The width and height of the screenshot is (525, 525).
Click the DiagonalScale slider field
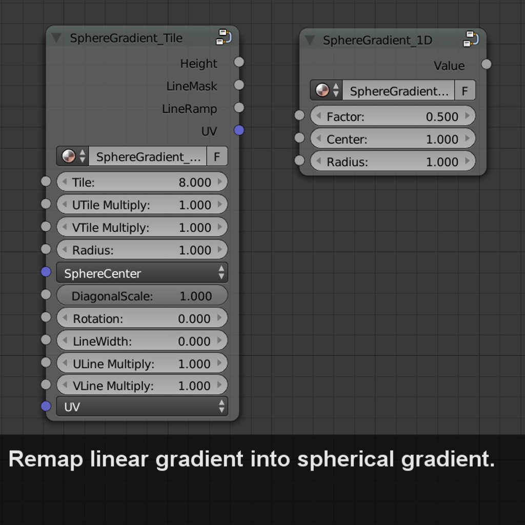click(142, 296)
